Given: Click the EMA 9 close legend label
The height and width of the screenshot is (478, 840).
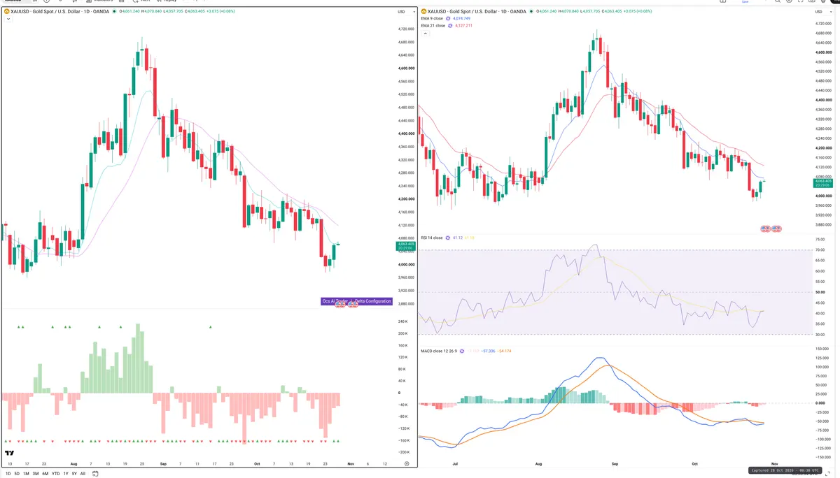Looking at the screenshot, I should pos(432,18).
